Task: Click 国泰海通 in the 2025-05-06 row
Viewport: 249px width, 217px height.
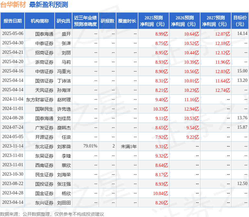Action: [x=44, y=34]
